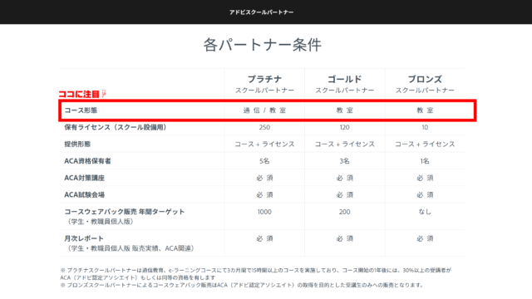Click コース + ライセンス in ゴールド column

pyautogui.click(x=345, y=144)
